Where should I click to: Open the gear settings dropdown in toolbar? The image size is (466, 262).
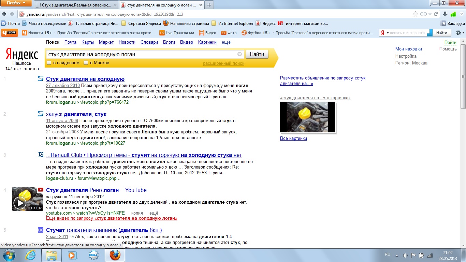pyautogui.click(x=460, y=33)
